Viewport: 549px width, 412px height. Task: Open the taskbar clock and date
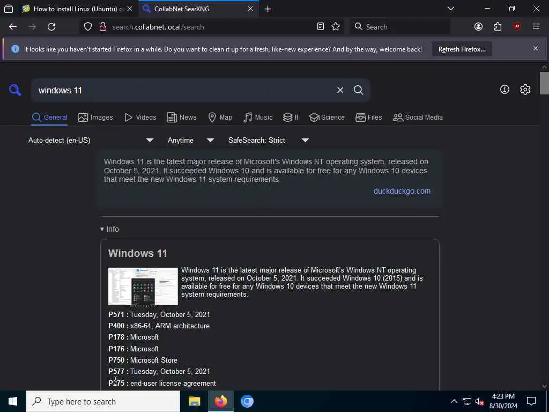(x=503, y=401)
